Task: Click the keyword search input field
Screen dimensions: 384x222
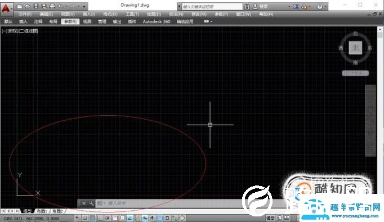Action: [x=212, y=7]
